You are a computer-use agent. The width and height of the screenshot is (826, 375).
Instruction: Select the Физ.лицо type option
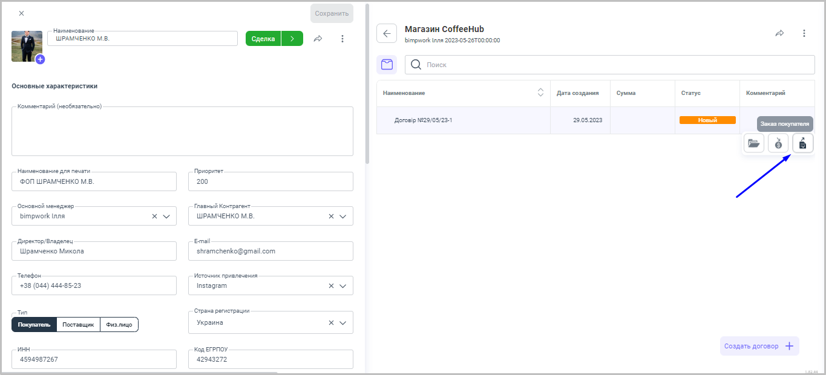tap(119, 325)
